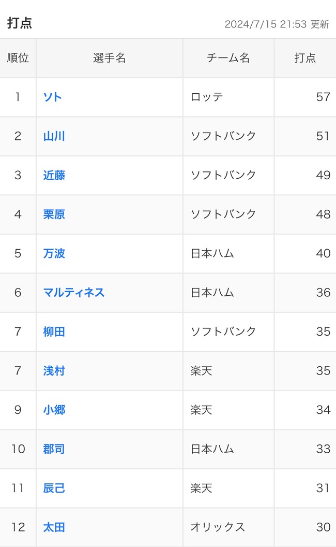Screen dimensions: 336x547
Task: Open player link 浅村
Action: [x=54, y=370]
